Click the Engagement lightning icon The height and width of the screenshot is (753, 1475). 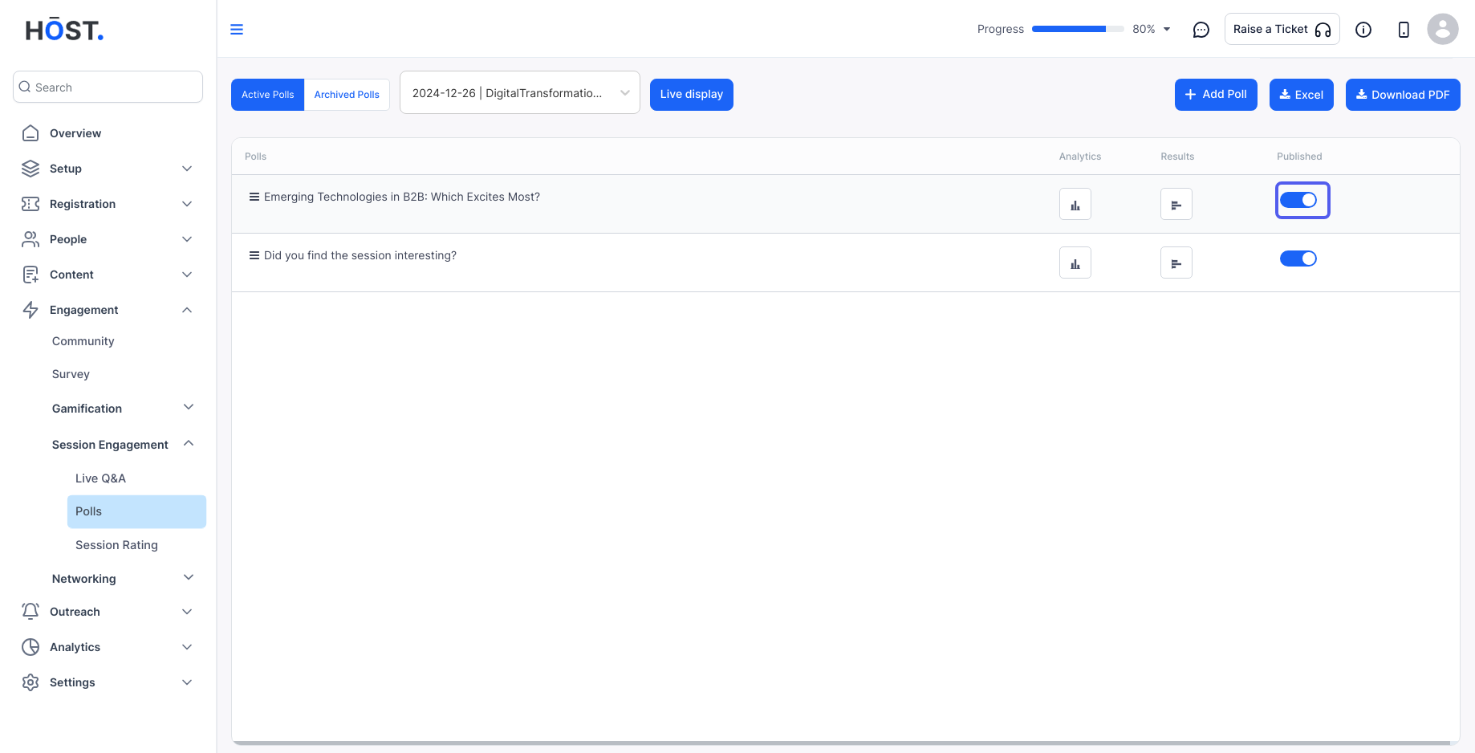(30, 310)
